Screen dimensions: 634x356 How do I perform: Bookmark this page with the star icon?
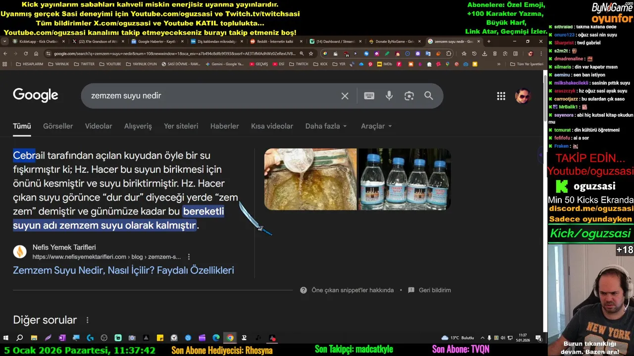311,53
